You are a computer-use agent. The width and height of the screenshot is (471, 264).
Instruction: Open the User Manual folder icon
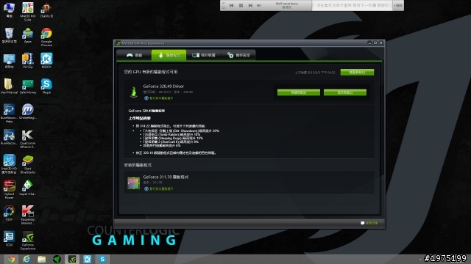pos(9,87)
